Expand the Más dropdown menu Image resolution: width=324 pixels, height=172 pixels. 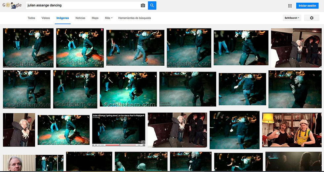[x=109, y=18]
